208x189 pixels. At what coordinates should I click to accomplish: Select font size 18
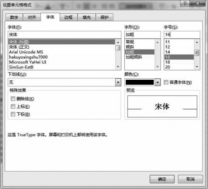pyautogui.click(x=179, y=62)
